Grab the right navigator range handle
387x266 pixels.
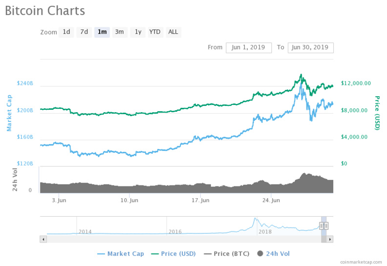pyautogui.click(x=326, y=225)
